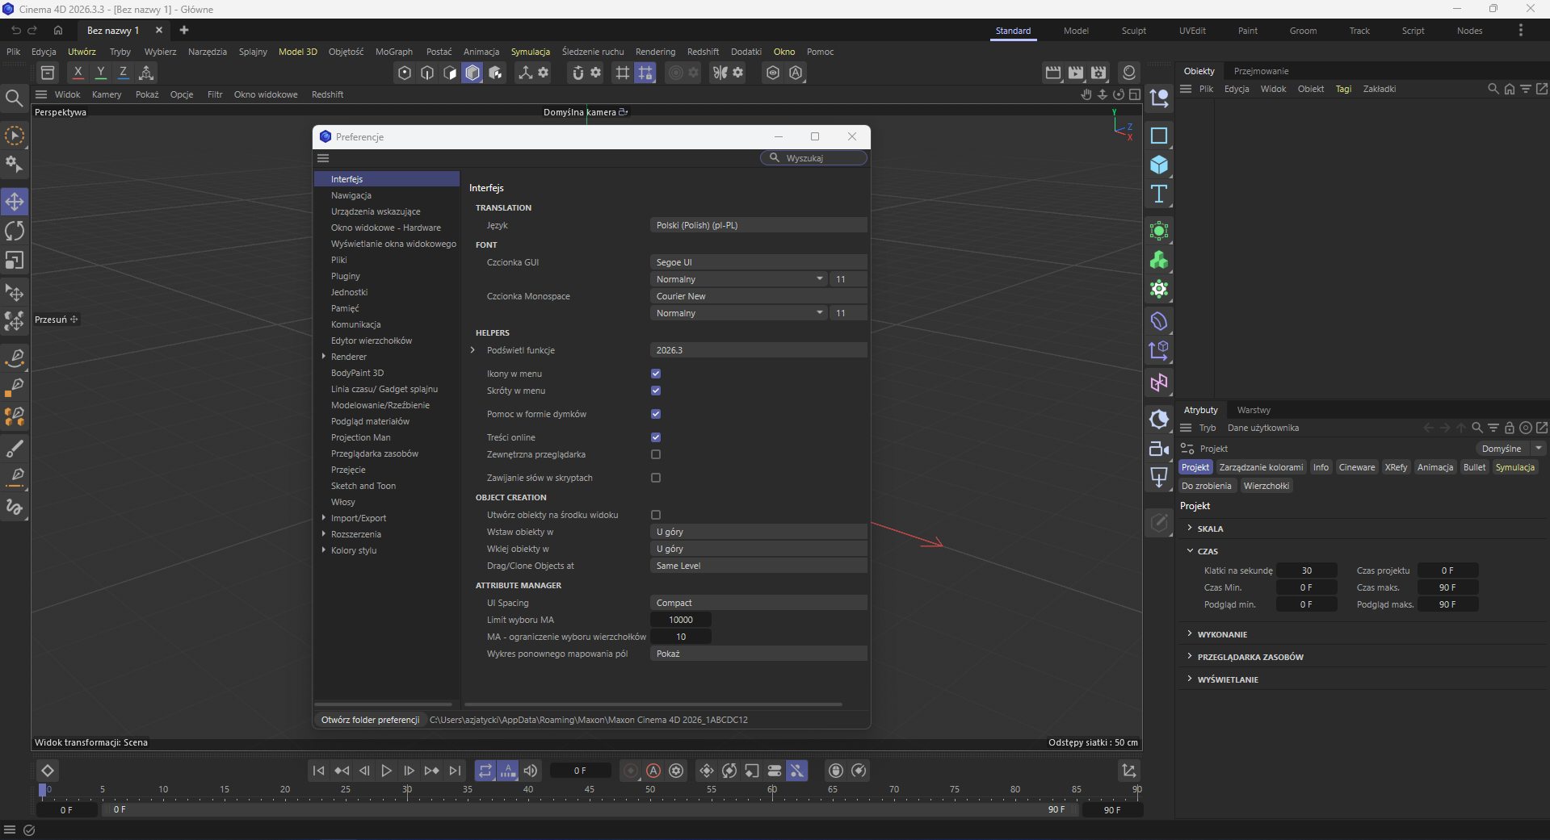Uncheck the 'Ikony w menu' checkbox
This screenshot has width=1550, height=840.
click(656, 374)
